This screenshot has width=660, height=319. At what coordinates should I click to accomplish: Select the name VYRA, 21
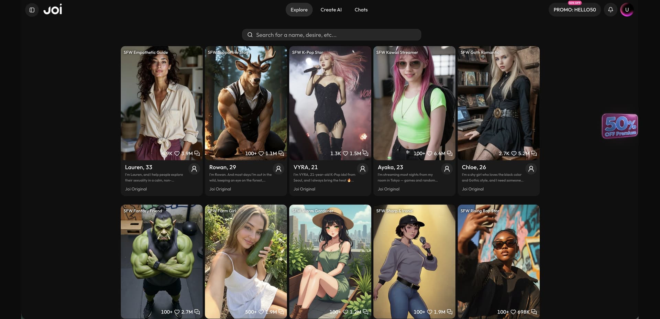pyautogui.click(x=306, y=167)
